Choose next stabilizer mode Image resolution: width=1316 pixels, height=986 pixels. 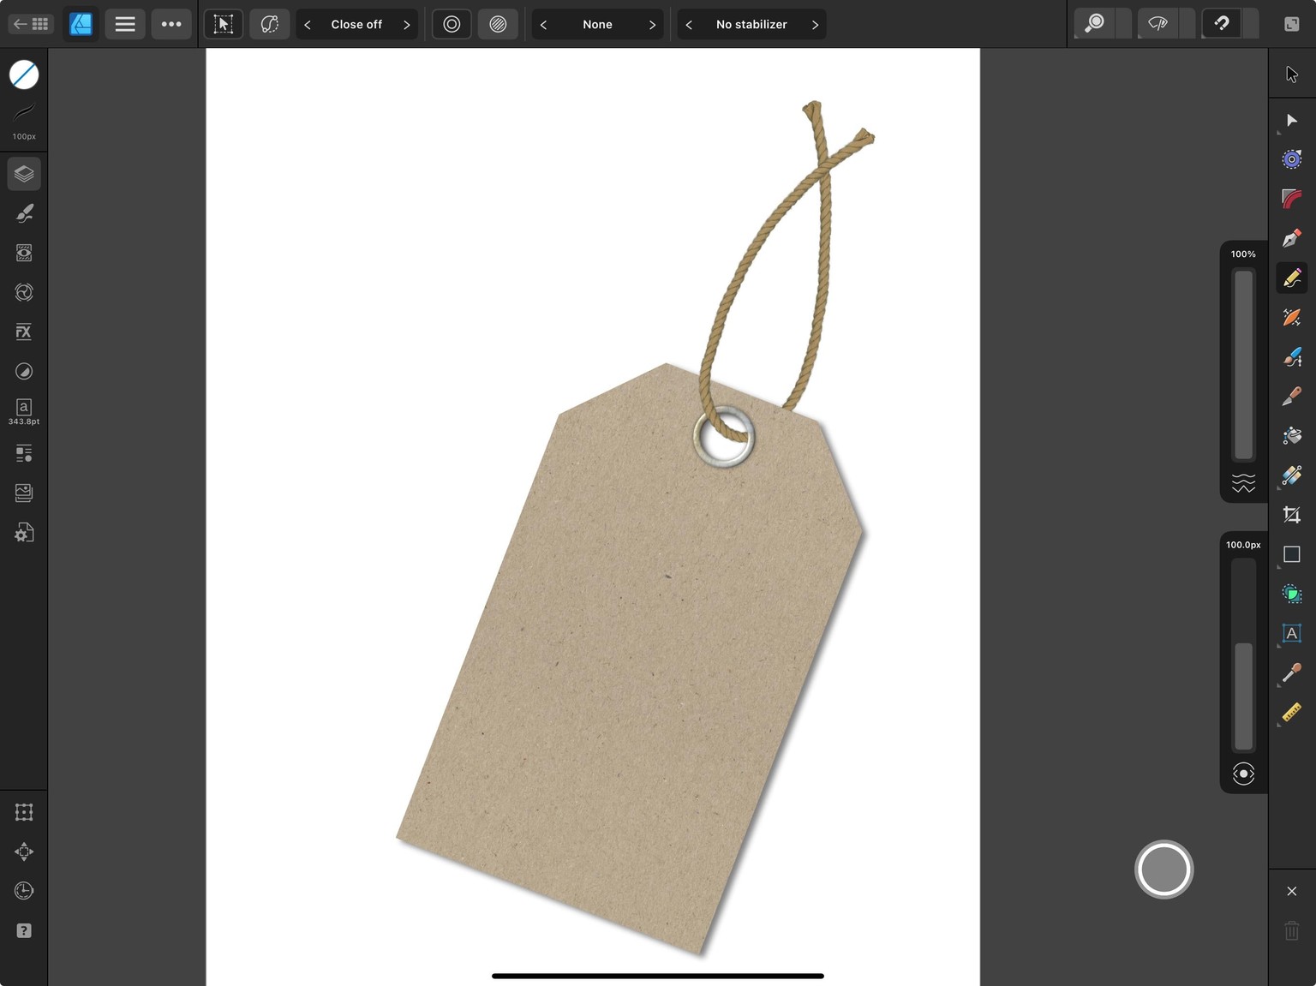pyautogui.click(x=815, y=25)
